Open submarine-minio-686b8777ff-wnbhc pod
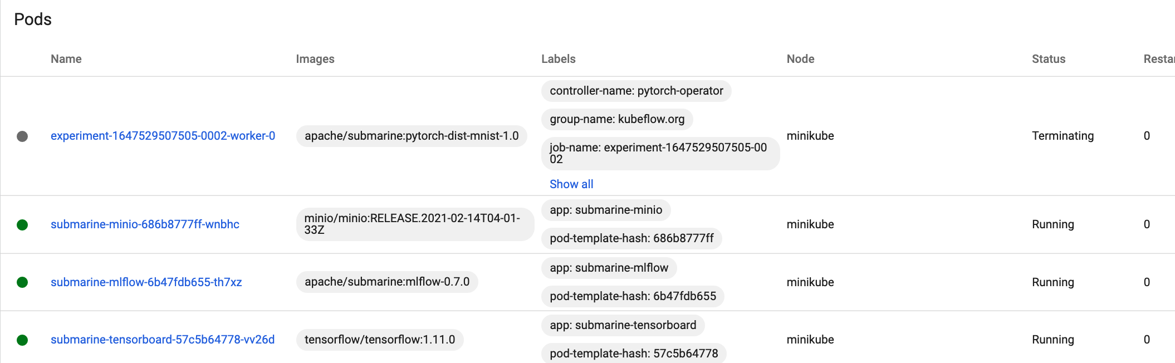 click(x=145, y=224)
